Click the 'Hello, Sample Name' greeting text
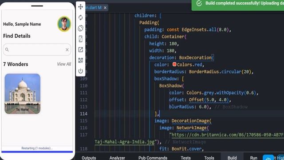The width and height of the screenshot is (284, 160). [22, 24]
